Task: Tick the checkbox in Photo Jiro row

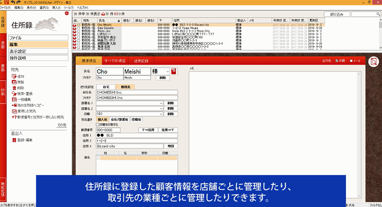Action: (x=78, y=31)
